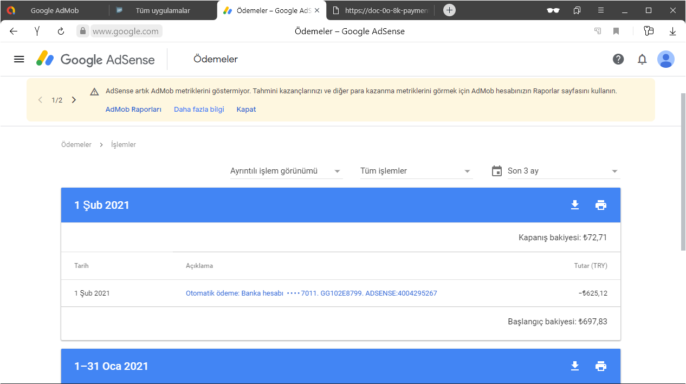
Task: Click the translate page icon in address bar
Action: [x=598, y=31]
